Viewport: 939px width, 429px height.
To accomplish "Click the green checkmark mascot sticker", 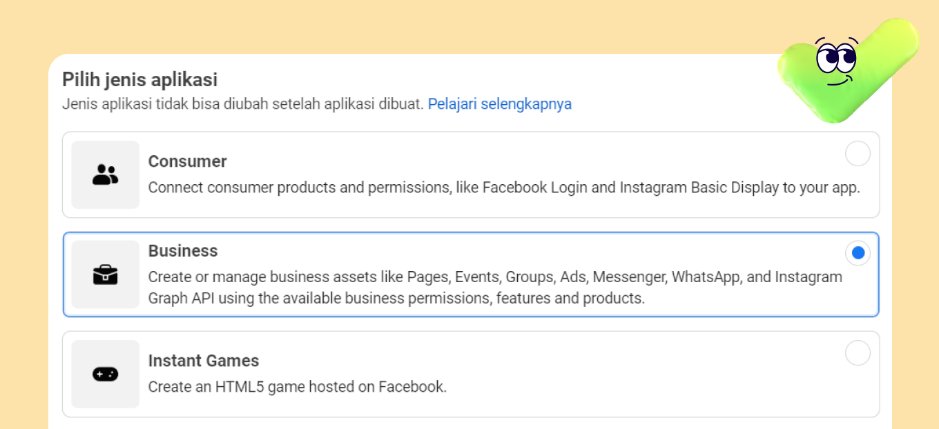I will pyautogui.click(x=849, y=70).
